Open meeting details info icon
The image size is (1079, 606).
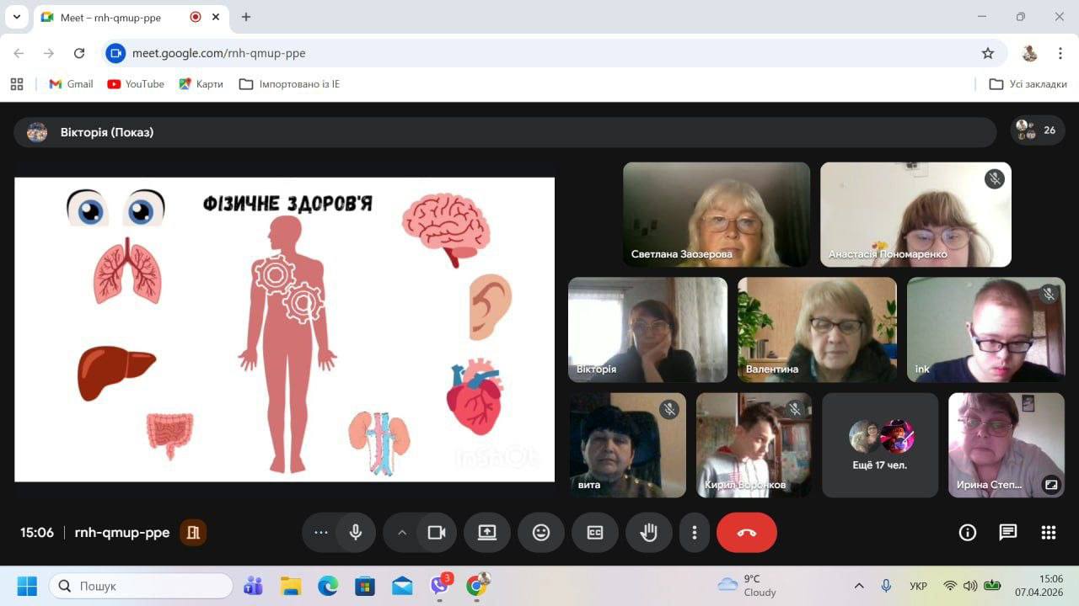tap(968, 533)
